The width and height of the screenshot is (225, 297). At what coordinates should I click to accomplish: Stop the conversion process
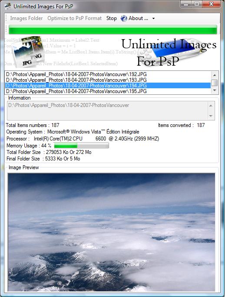pyautogui.click(x=111, y=18)
